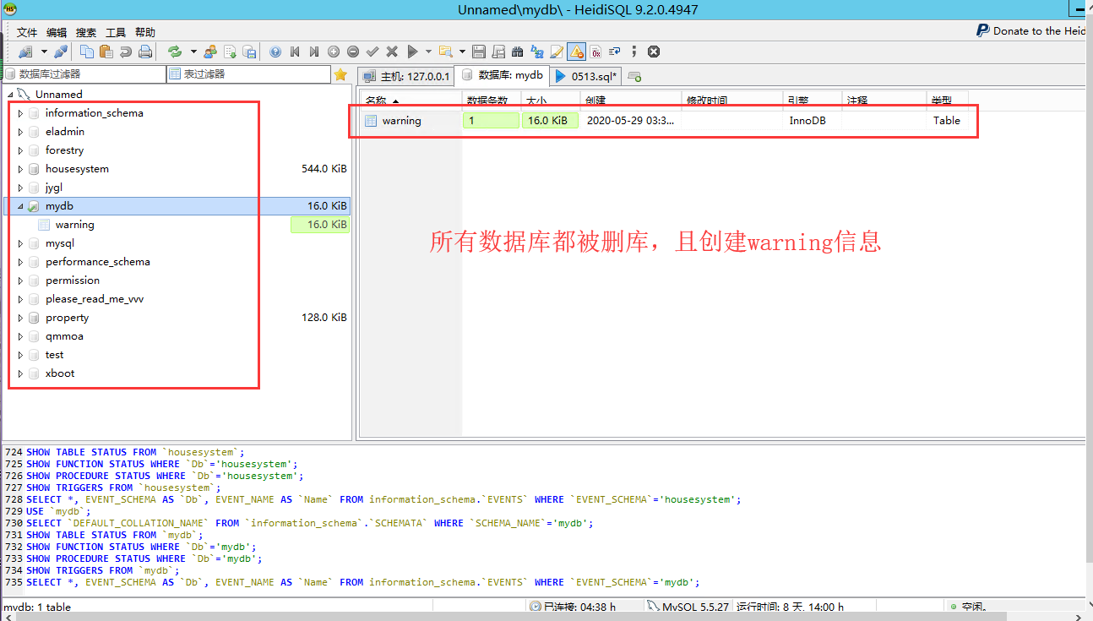Go to last record icon
Screen dimensions: 1093x621
314,52
